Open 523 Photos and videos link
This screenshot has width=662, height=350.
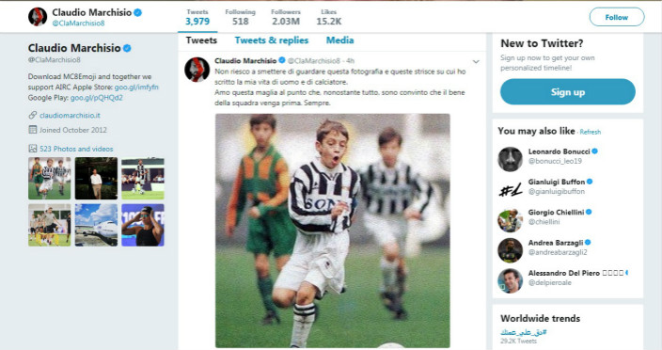point(76,149)
